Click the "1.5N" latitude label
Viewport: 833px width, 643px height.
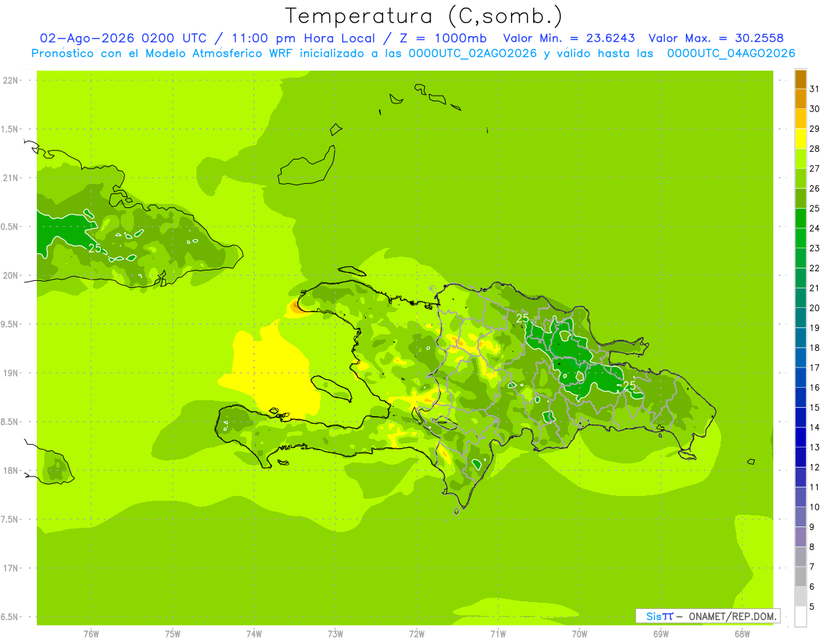tap(10, 129)
